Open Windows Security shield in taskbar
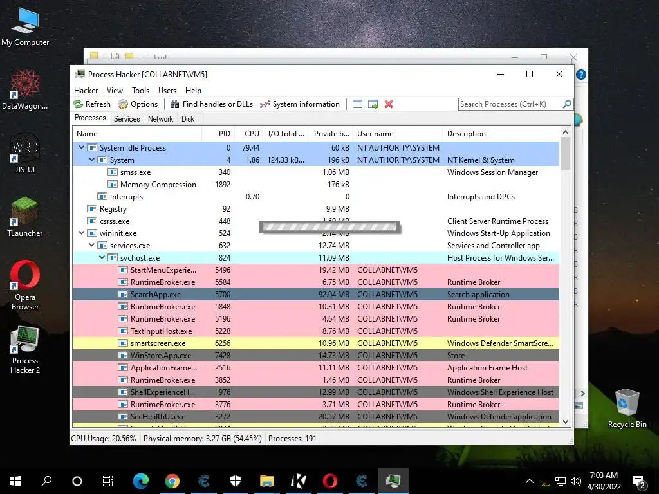This screenshot has width=659, height=494. pos(236,481)
